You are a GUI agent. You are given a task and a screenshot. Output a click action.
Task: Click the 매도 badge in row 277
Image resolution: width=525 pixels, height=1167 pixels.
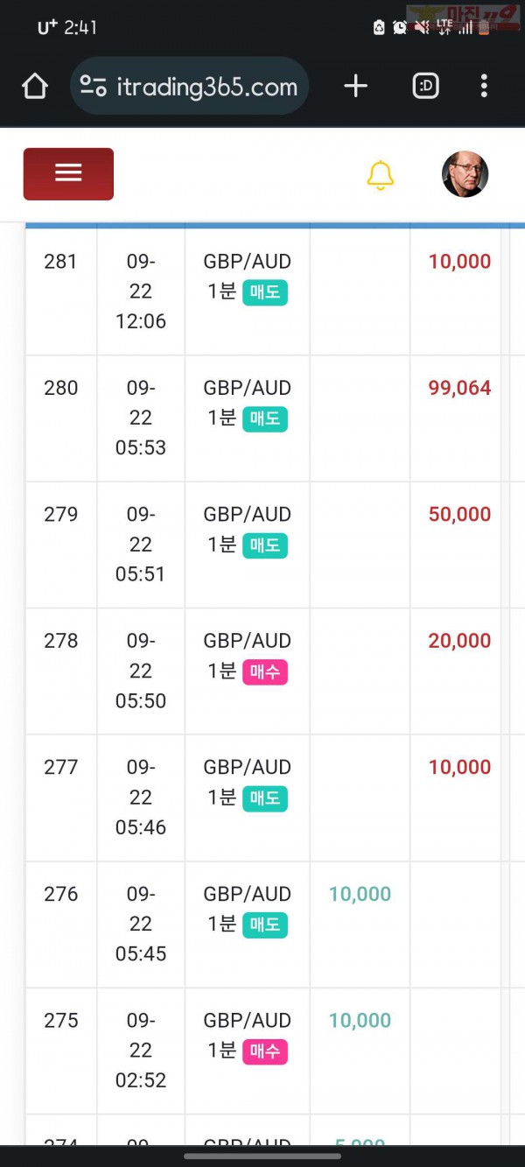(265, 798)
